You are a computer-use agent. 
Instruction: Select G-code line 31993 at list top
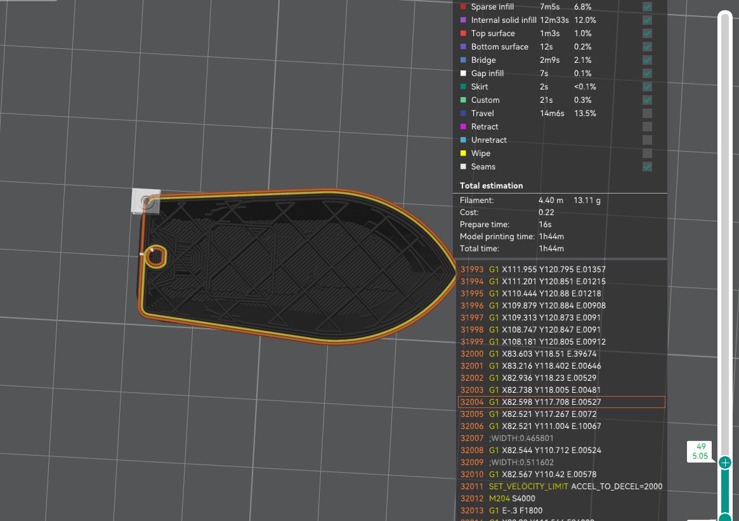[561, 269]
